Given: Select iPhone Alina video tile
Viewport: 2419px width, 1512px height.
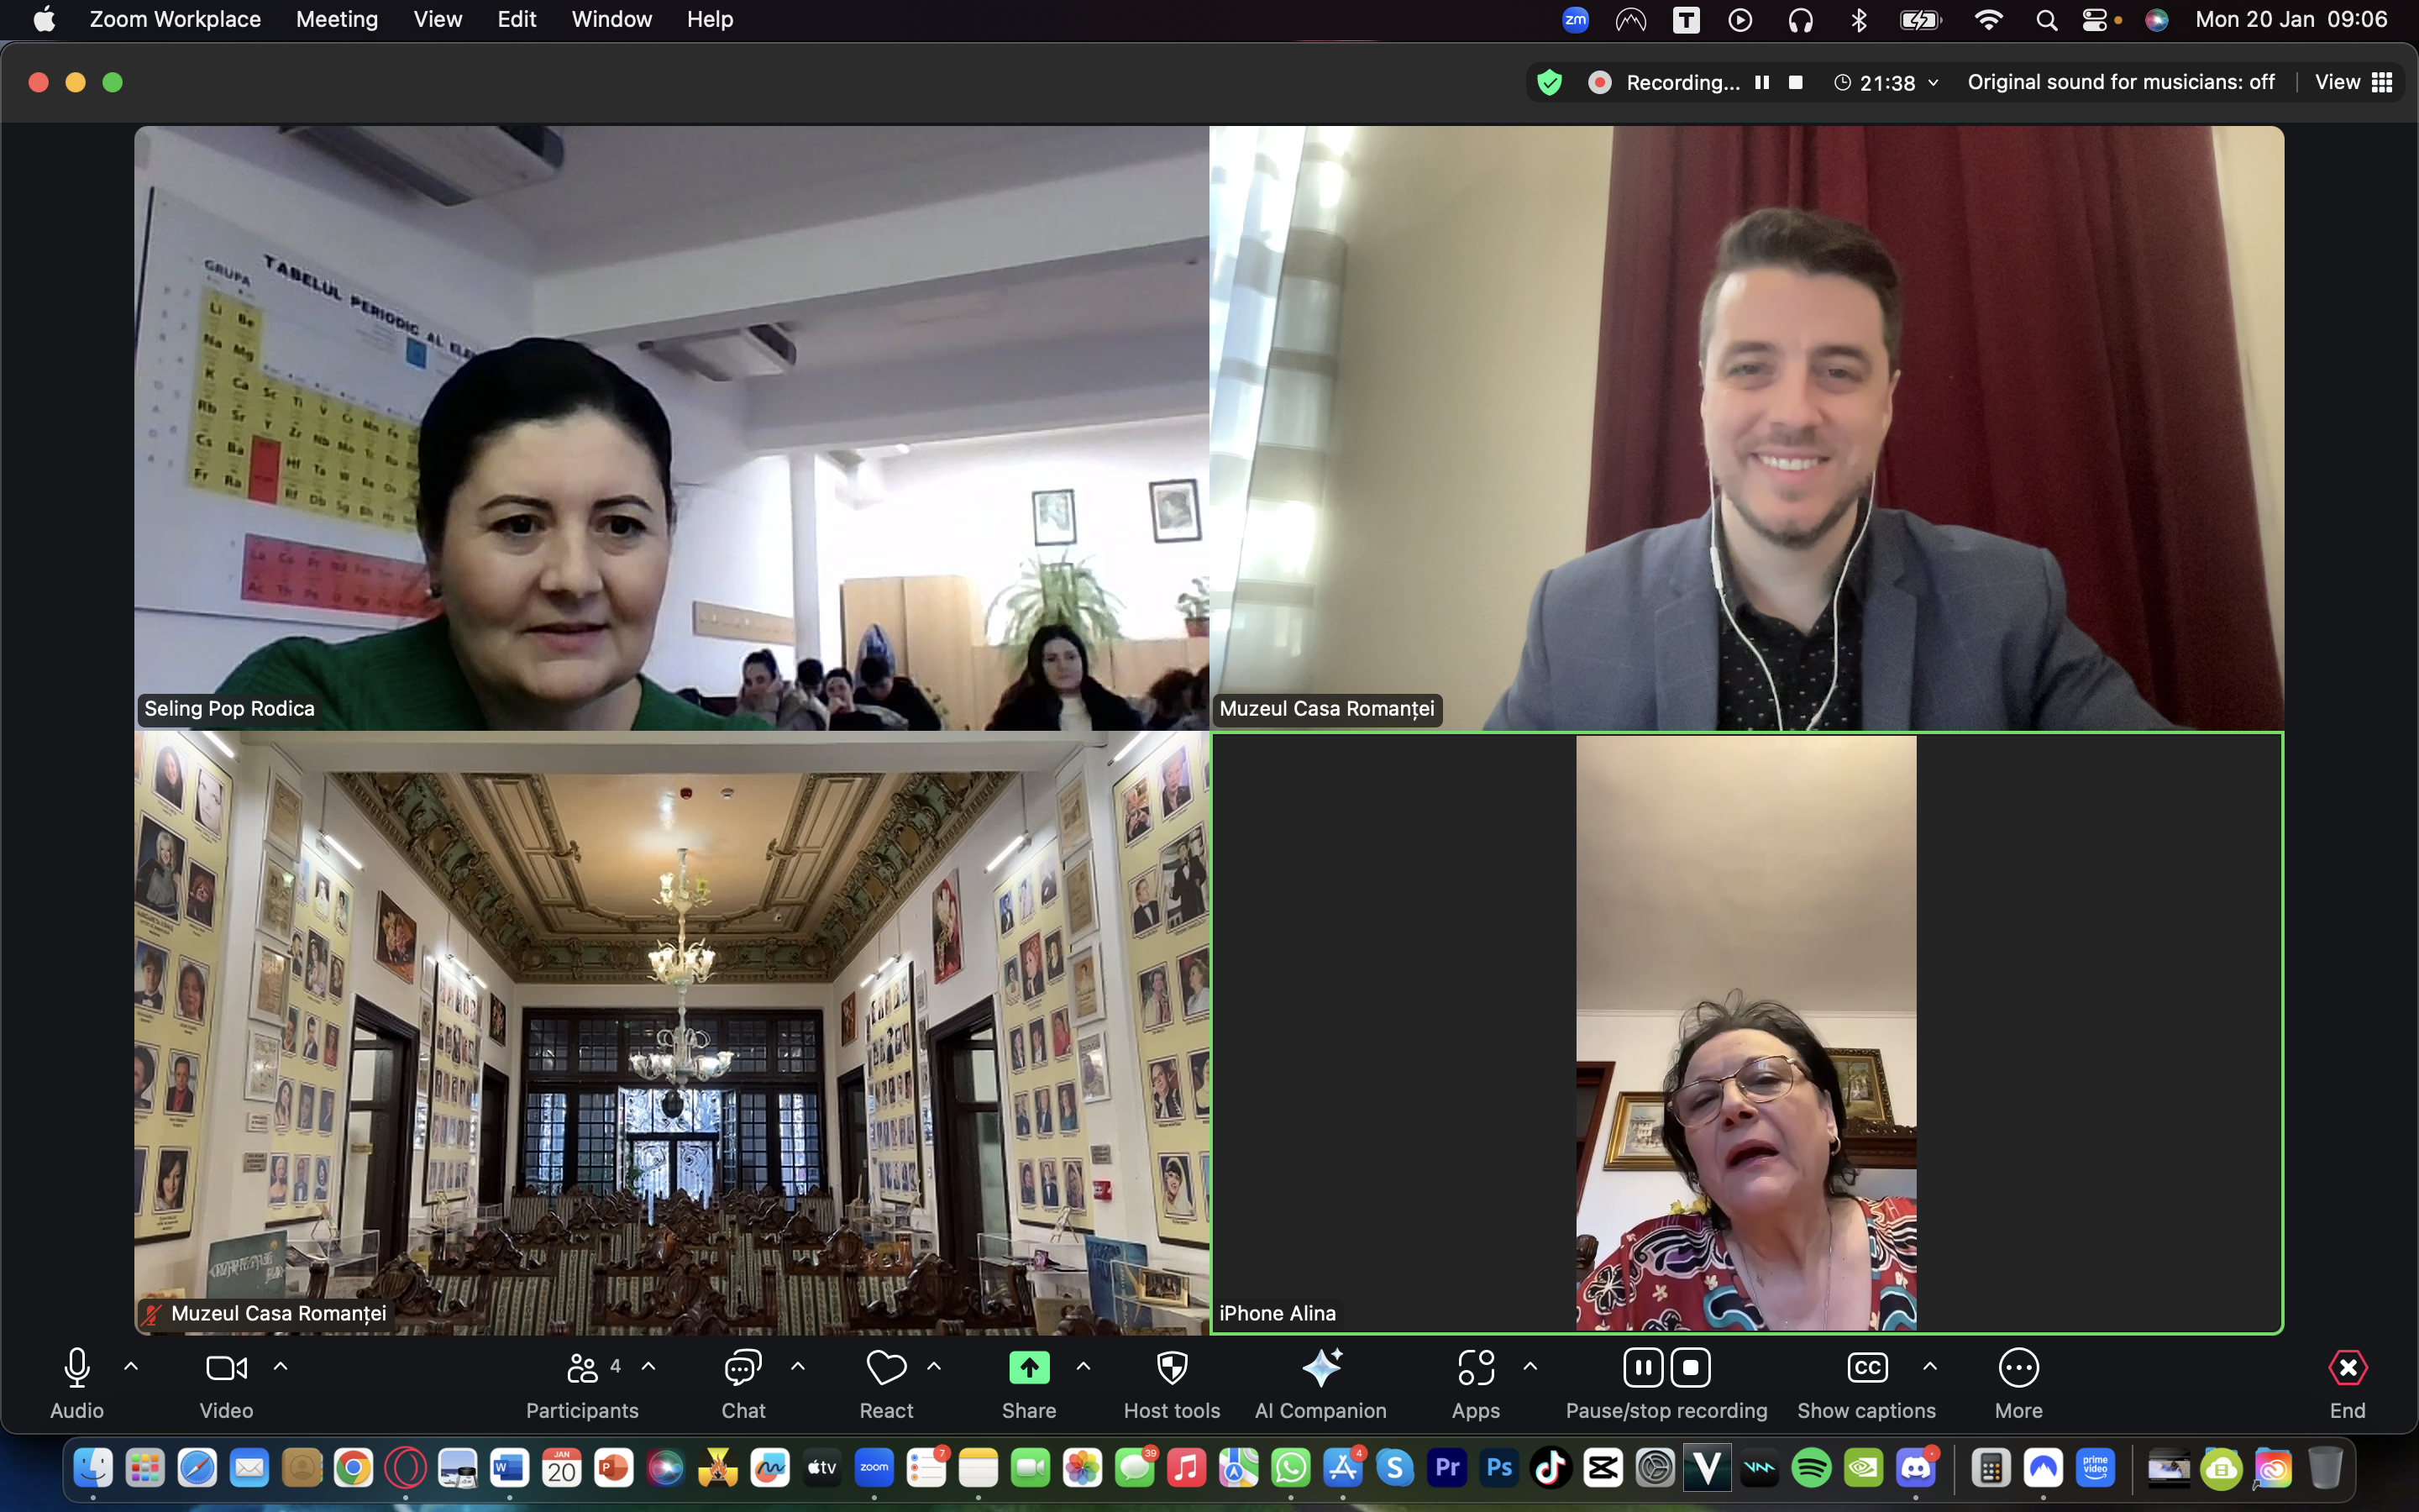Looking at the screenshot, I should (1745, 1032).
